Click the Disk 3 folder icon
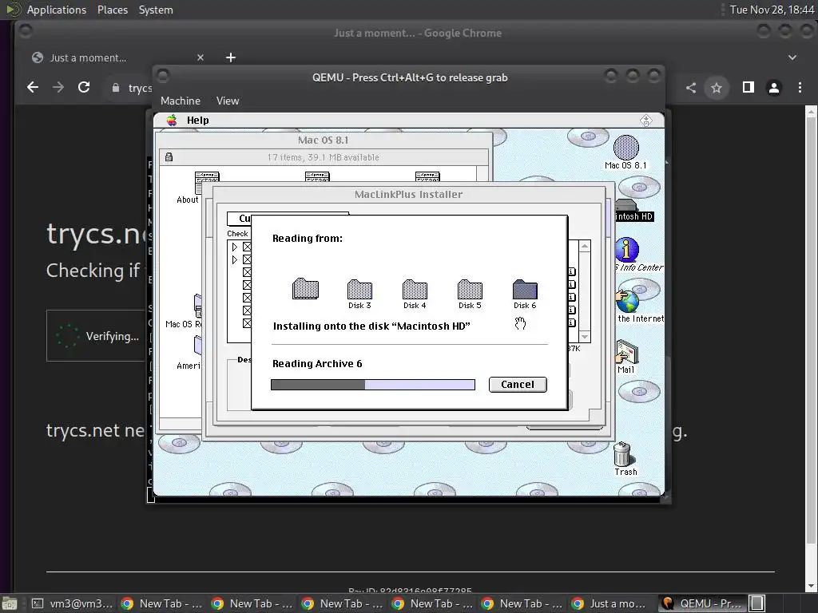The width and height of the screenshot is (818, 613). 360,290
